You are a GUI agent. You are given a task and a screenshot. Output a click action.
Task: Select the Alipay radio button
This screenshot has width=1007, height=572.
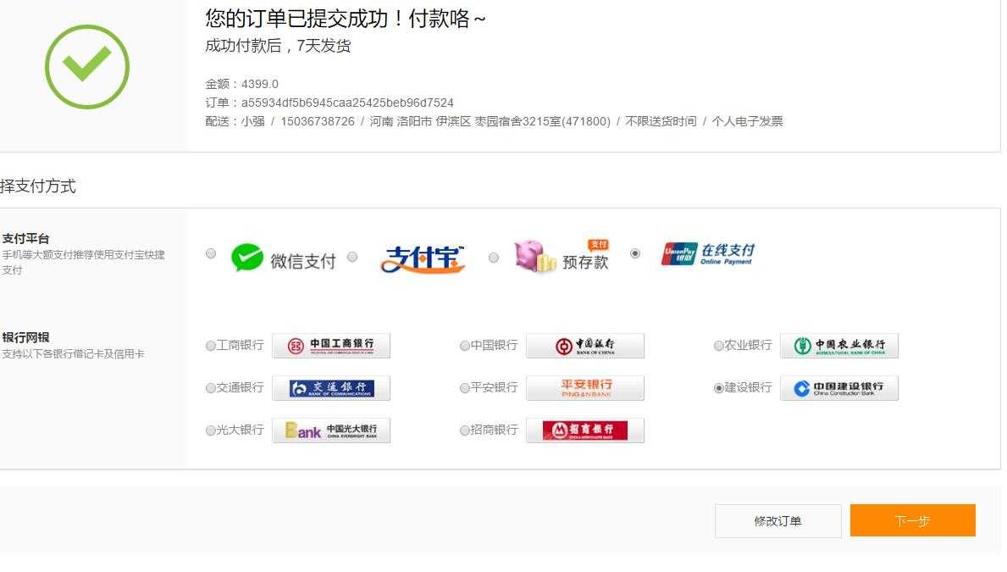point(352,257)
